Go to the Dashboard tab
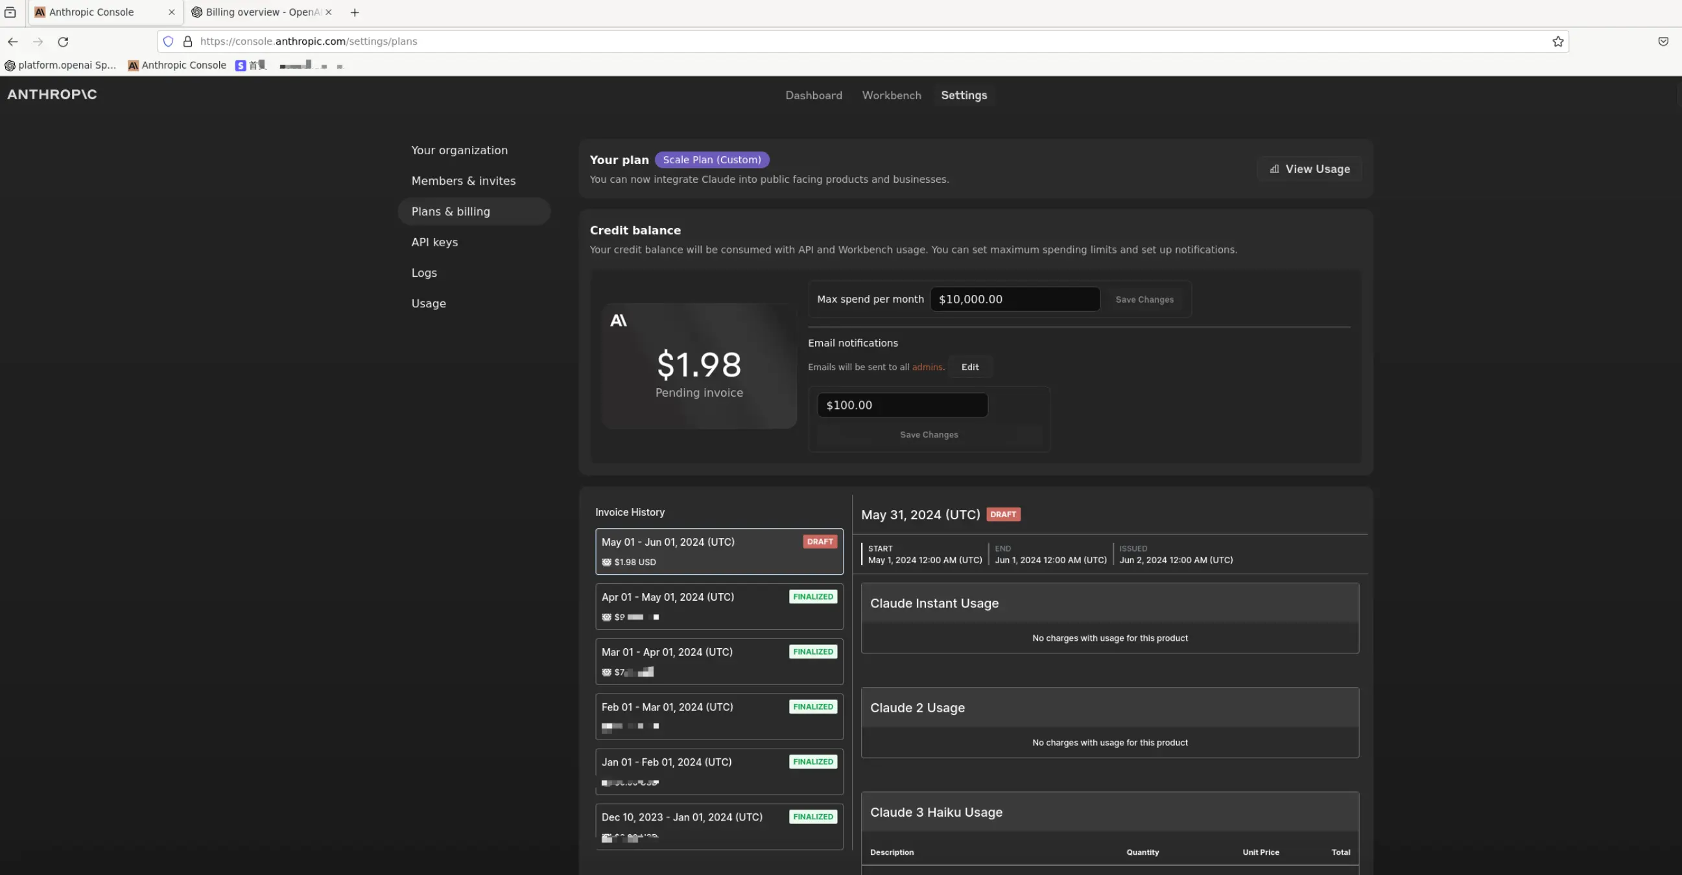 814,95
